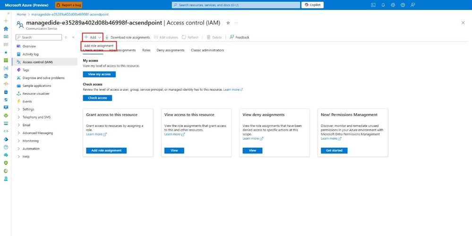
Task: Open Diagnose and solve problems
Action: [x=44, y=78]
